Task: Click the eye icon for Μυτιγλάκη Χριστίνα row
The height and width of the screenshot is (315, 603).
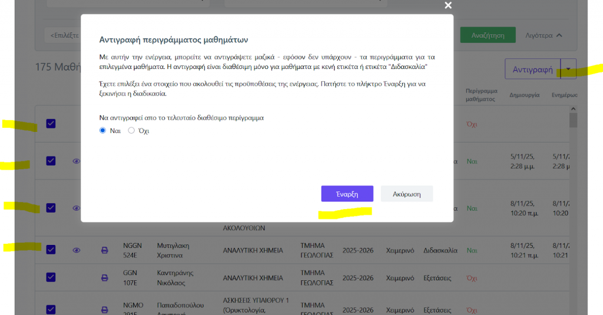Action: (77, 250)
